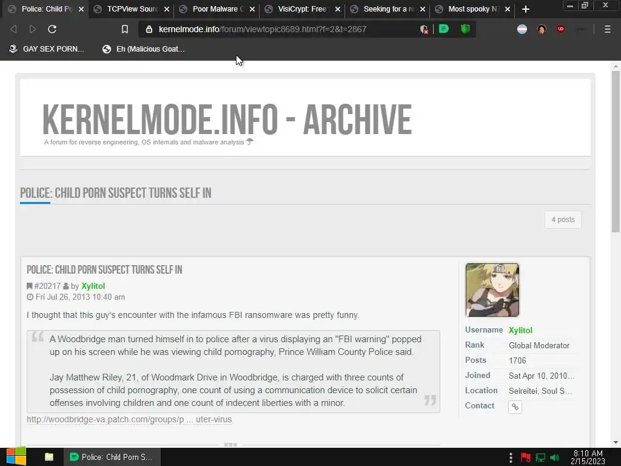Open the first bookmark in the bookmarks bar
Image resolution: width=621 pixels, height=466 pixels.
click(x=46, y=49)
